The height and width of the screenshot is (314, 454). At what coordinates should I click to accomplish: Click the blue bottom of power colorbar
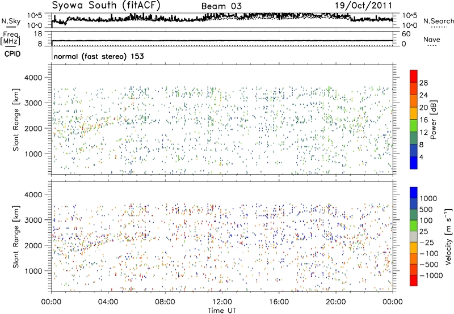(414, 163)
